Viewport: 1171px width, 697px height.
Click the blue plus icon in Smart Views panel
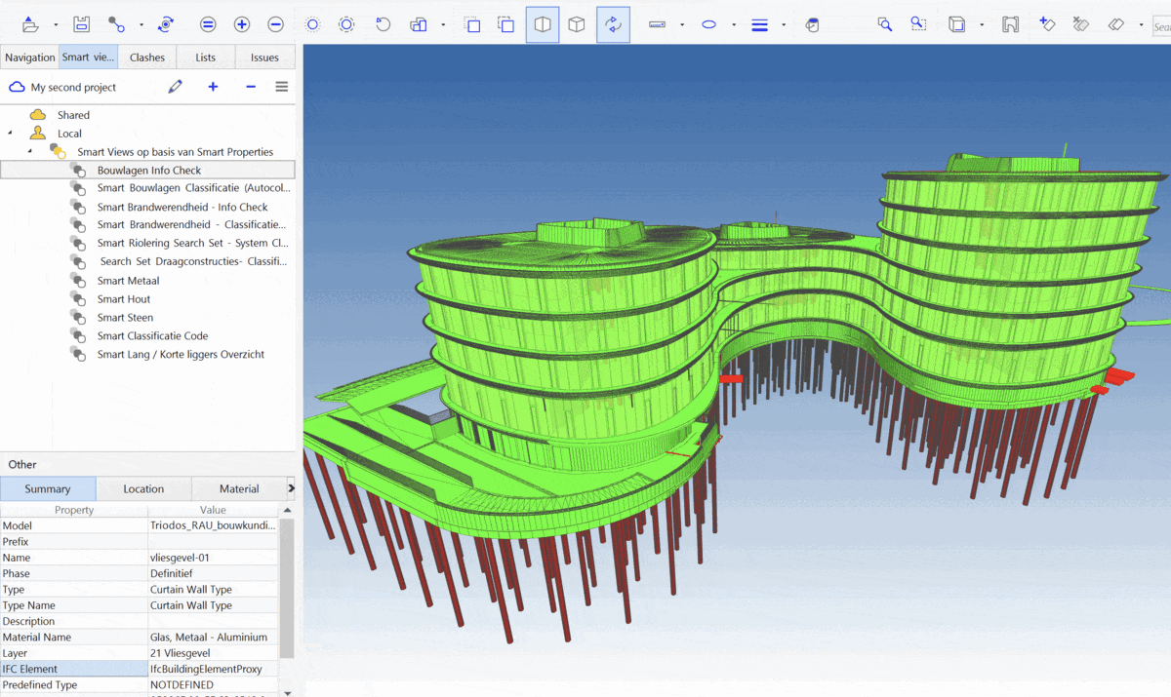click(x=213, y=87)
